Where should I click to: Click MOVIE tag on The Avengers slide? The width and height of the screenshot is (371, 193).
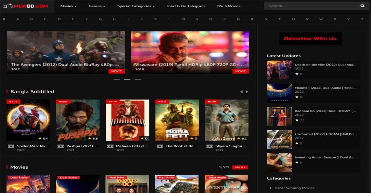point(117,71)
